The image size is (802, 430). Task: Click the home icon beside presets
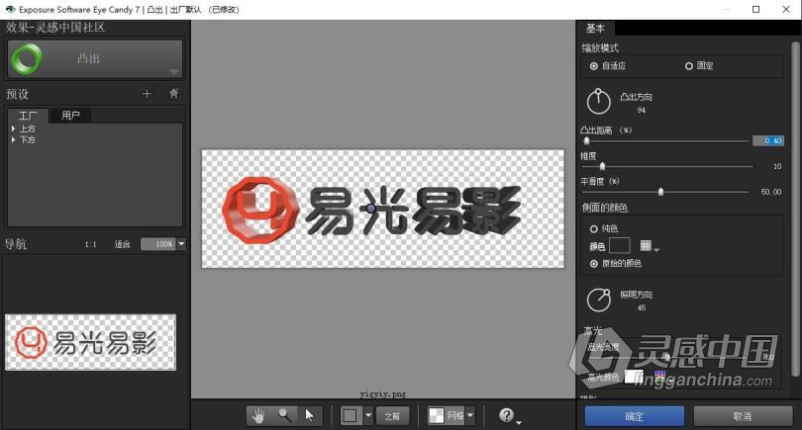coord(174,94)
